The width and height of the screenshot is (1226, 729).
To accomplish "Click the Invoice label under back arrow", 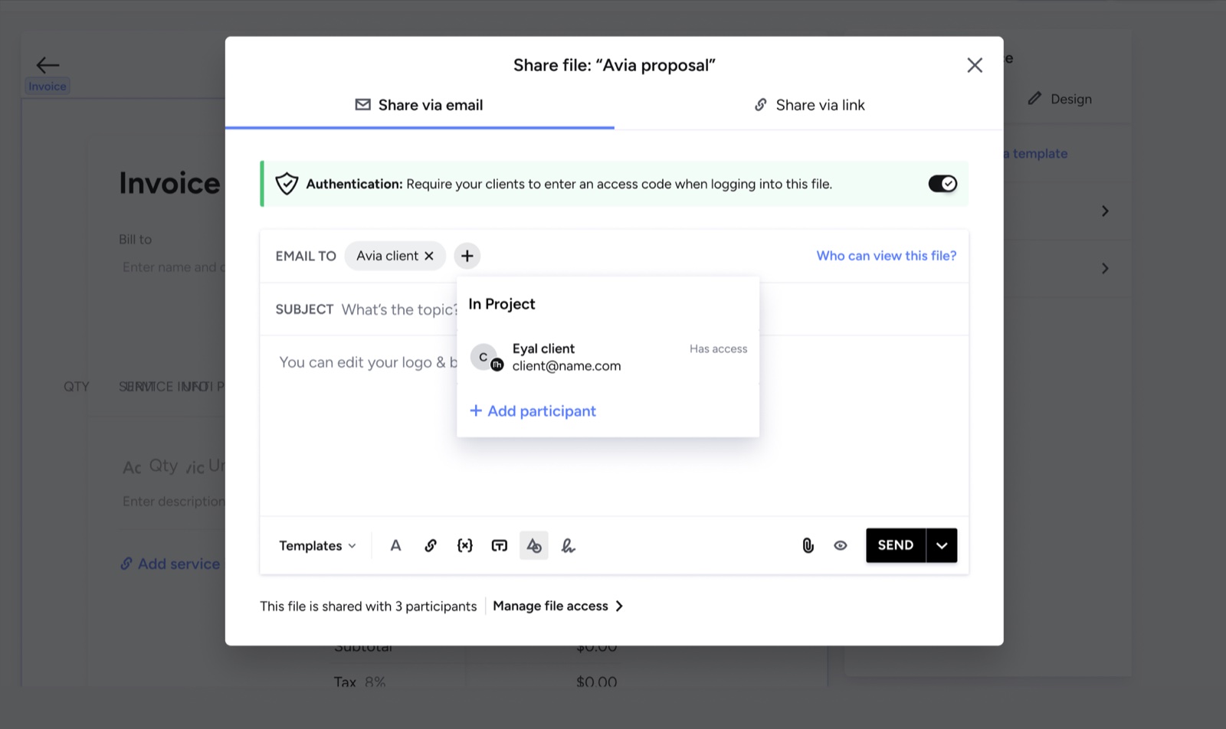I will [x=48, y=87].
